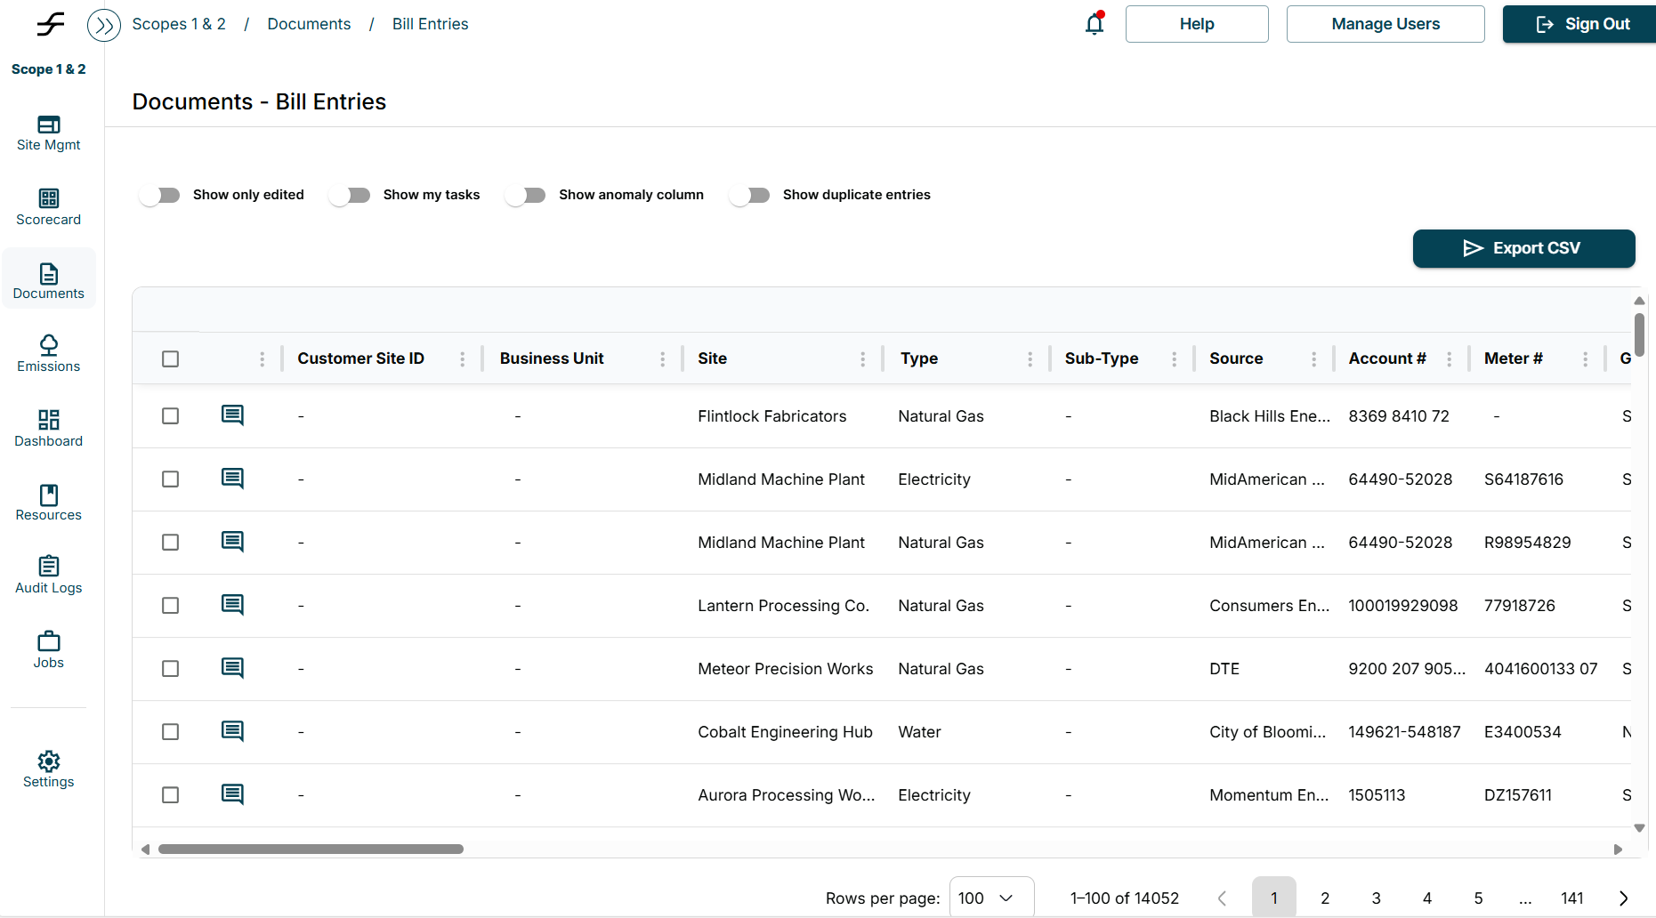Screen dimensions: 1656x918
Task: Open the Scorecard page
Action: pos(49,206)
